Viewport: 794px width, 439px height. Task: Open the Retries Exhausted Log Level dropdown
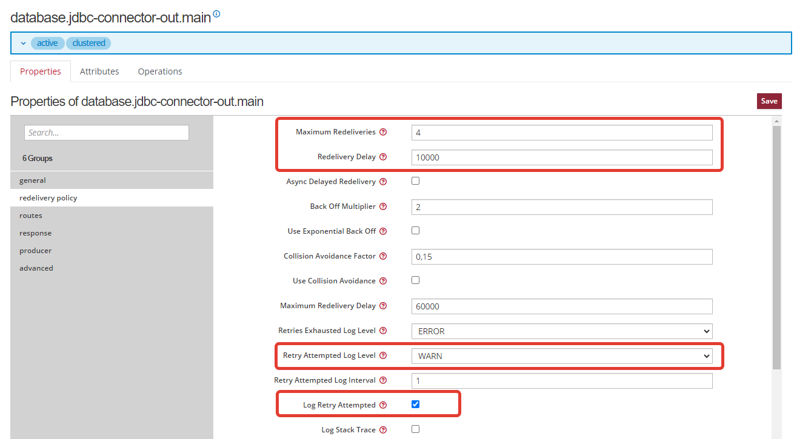[561, 331]
